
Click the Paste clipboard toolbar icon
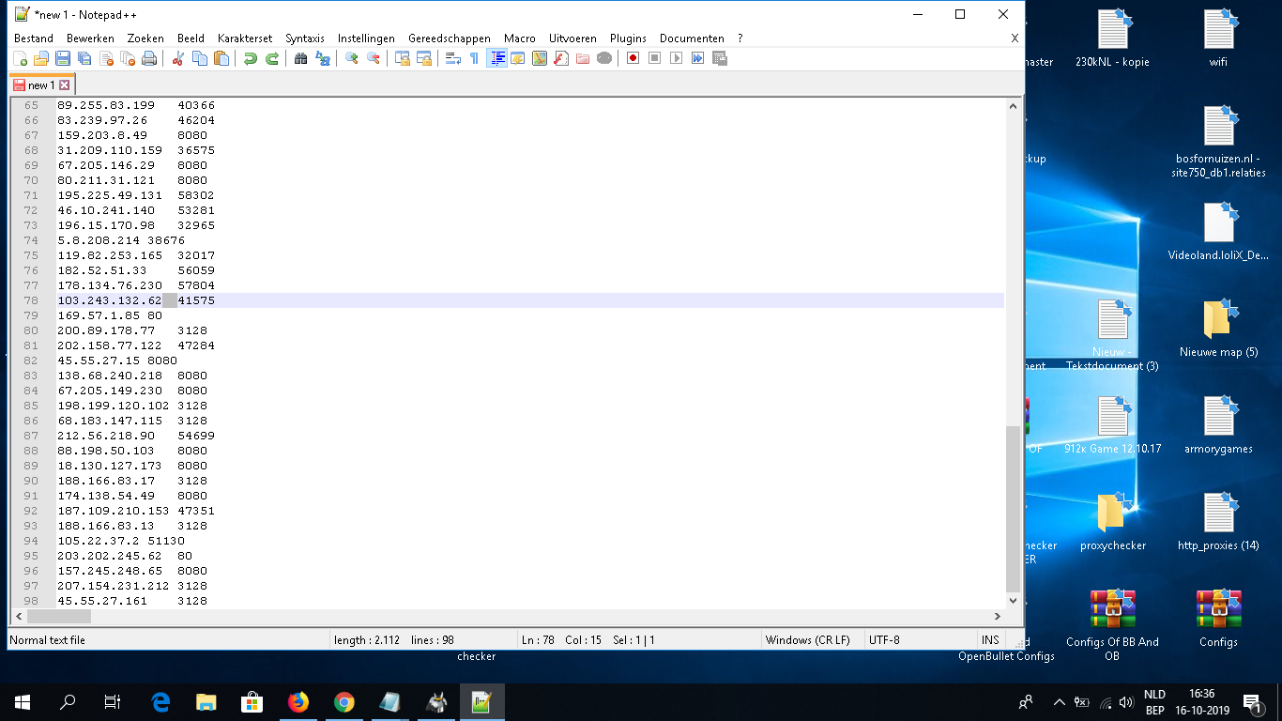(x=221, y=58)
